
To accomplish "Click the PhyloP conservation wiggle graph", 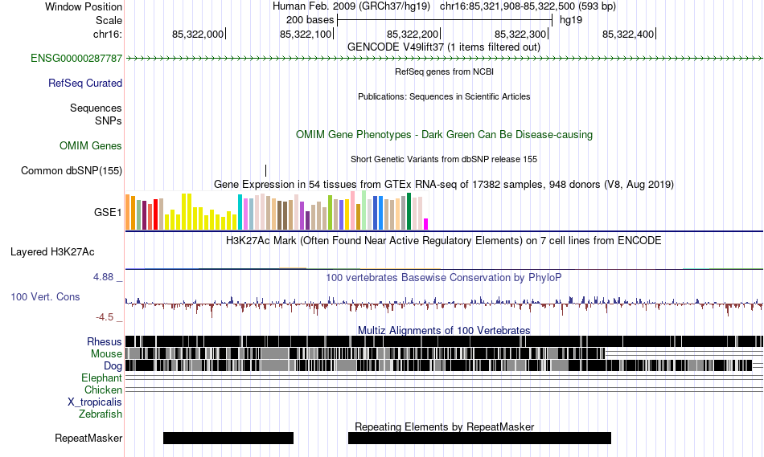I will [444, 304].
